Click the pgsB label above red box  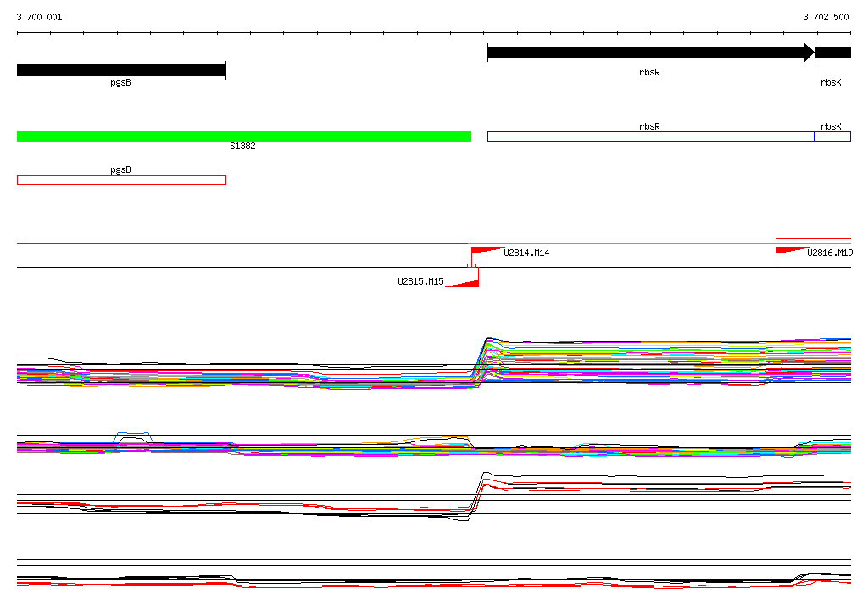pyautogui.click(x=120, y=169)
